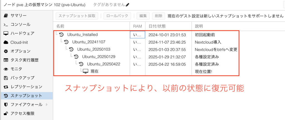Select the 現在 current state node
This screenshot has width=285, height=120.
point(94,71)
